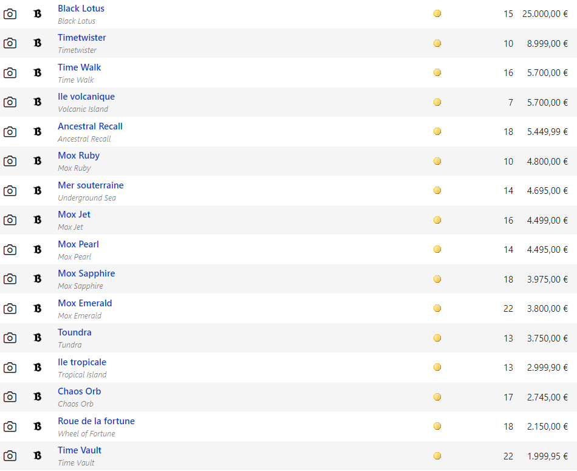This screenshot has width=577, height=471.
Task: Click the Beta set icon beside Time Walk
Action: 38,72
